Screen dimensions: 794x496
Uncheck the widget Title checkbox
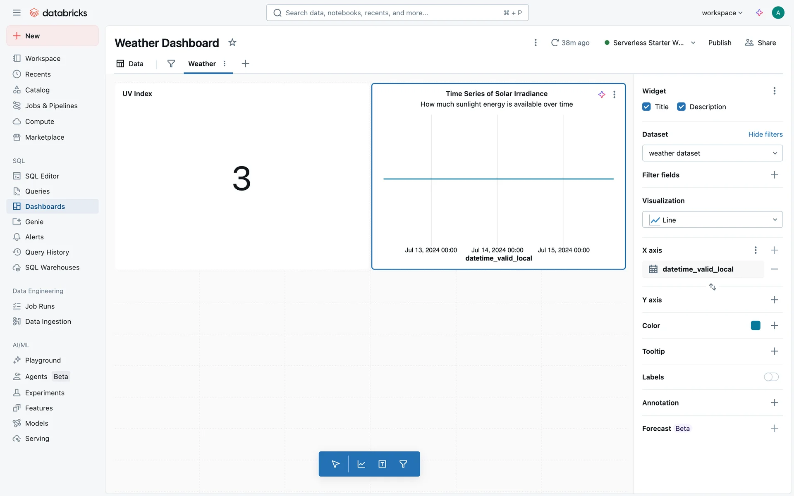coord(646,107)
